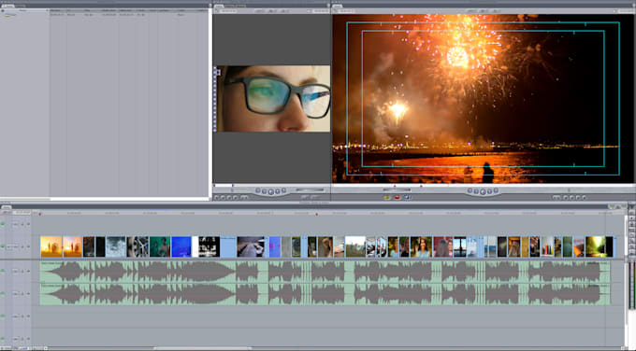Open the Generator popup in Viewer
The image size is (636, 351).
pos(314,197)
